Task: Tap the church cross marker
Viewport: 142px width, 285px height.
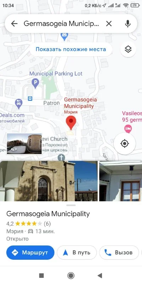Action: 61,157
